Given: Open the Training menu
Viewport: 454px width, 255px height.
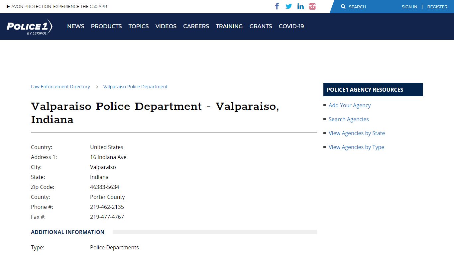Looking at the screenshot, I should [x=229, y=26].
